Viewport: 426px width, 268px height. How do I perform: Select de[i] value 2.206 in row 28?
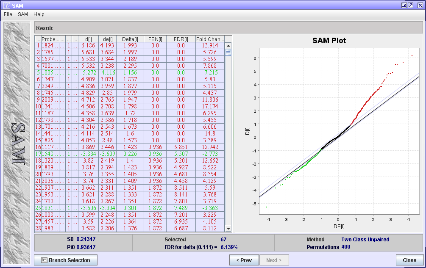point(107,228)
